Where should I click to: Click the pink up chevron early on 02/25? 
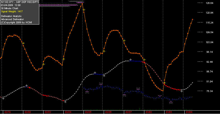click(x=87, y=92)
